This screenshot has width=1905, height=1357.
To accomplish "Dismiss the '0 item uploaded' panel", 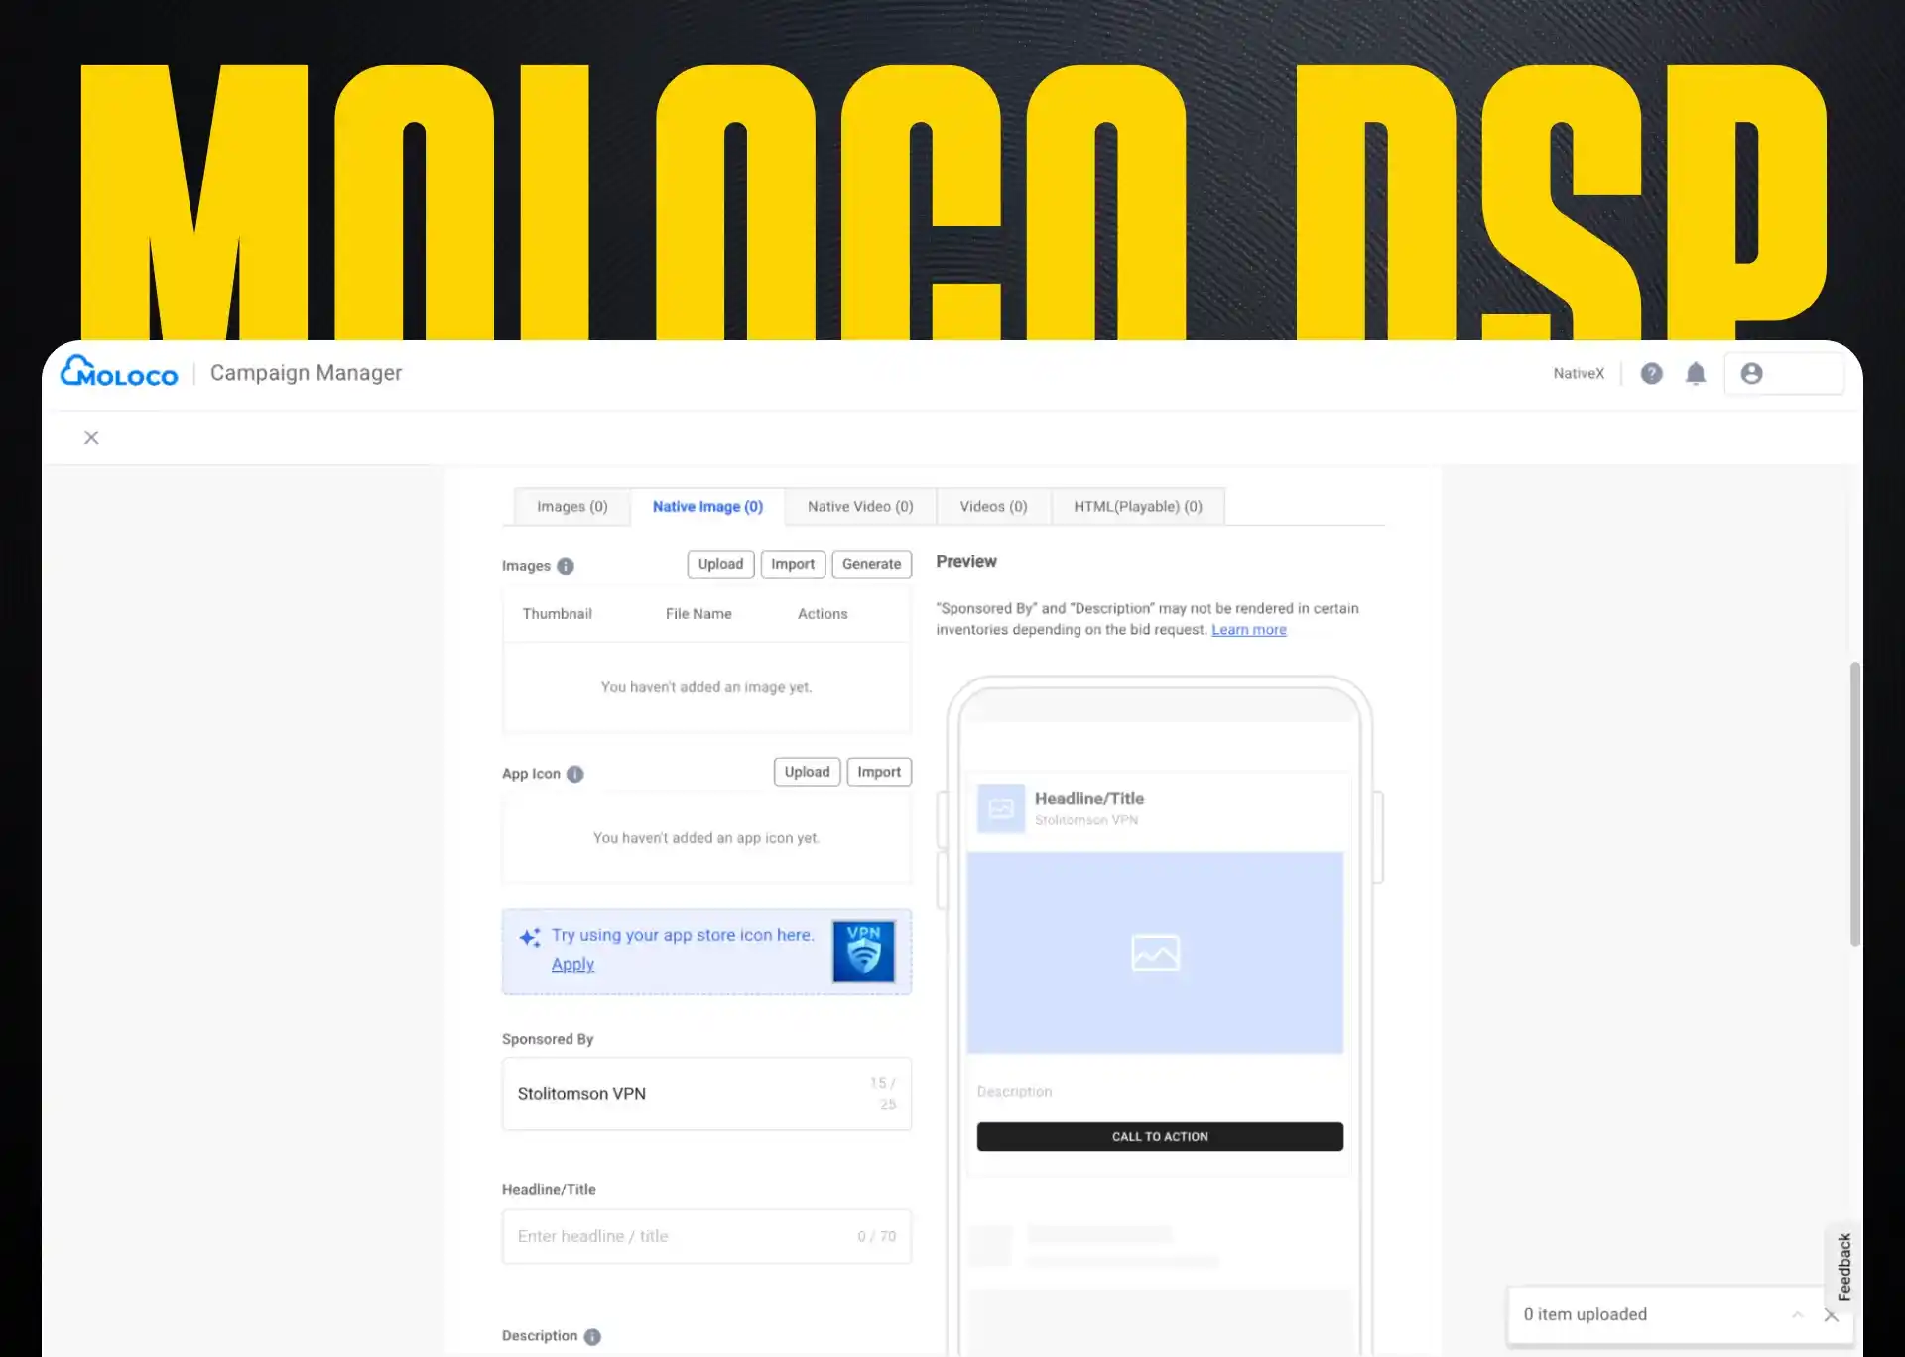I will point(1832,1315).
